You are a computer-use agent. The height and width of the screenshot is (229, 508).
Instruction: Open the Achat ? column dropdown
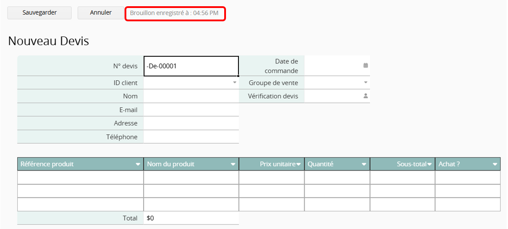pos(495,164)
